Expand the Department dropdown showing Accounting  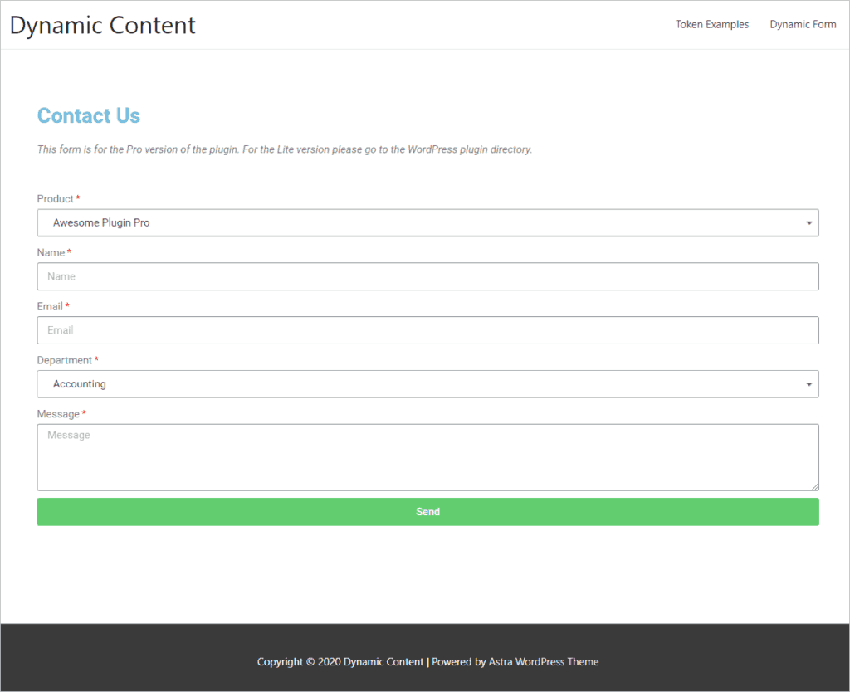coord(415,384)
